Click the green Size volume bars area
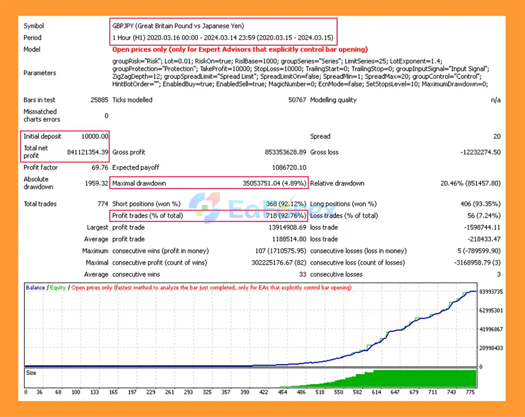Viewport: 525px width, 417px height. (x=410, y=378)
